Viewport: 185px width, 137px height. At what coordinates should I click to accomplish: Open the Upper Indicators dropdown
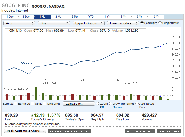[x=88, y=23]
